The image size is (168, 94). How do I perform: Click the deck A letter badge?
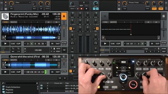(x=64, y=16)
